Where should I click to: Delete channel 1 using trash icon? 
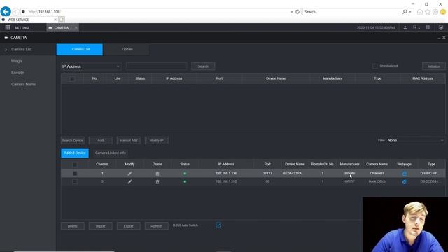click(x=157, y=173)
